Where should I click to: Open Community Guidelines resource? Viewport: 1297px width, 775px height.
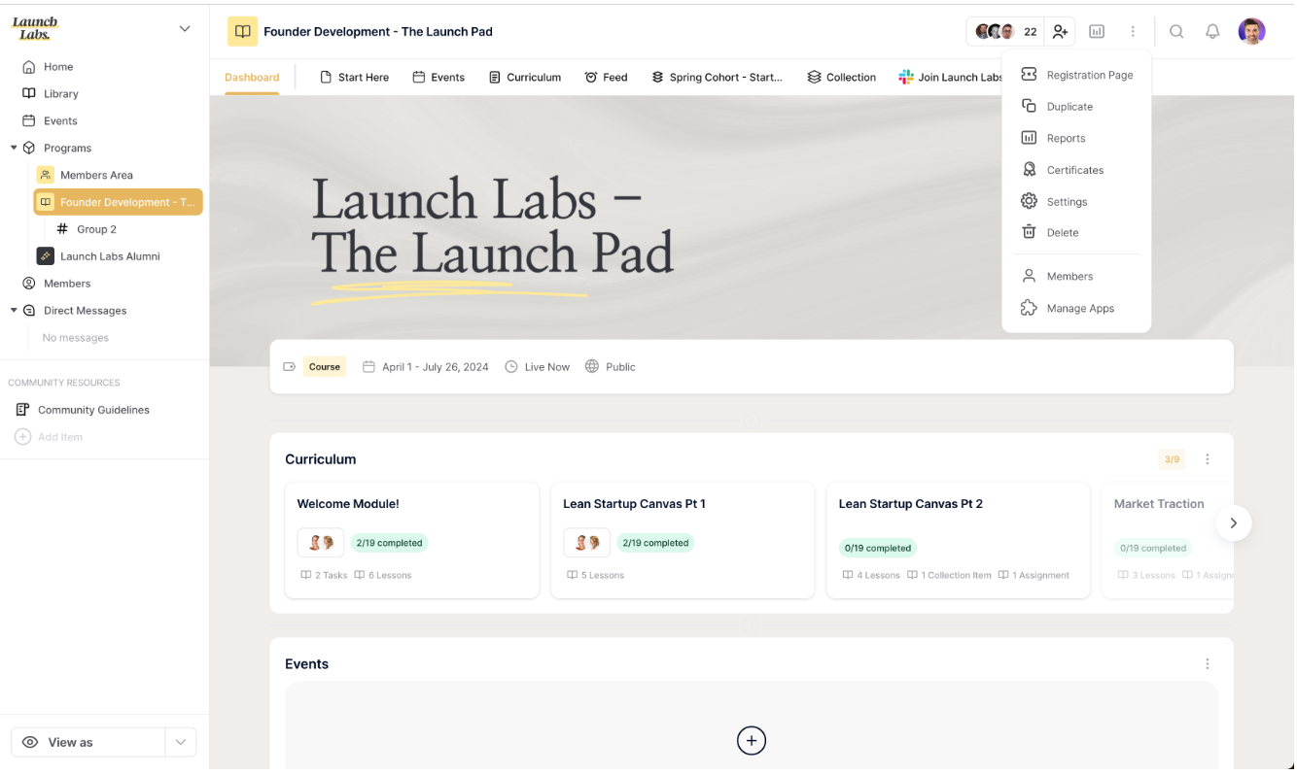[93, 410]
